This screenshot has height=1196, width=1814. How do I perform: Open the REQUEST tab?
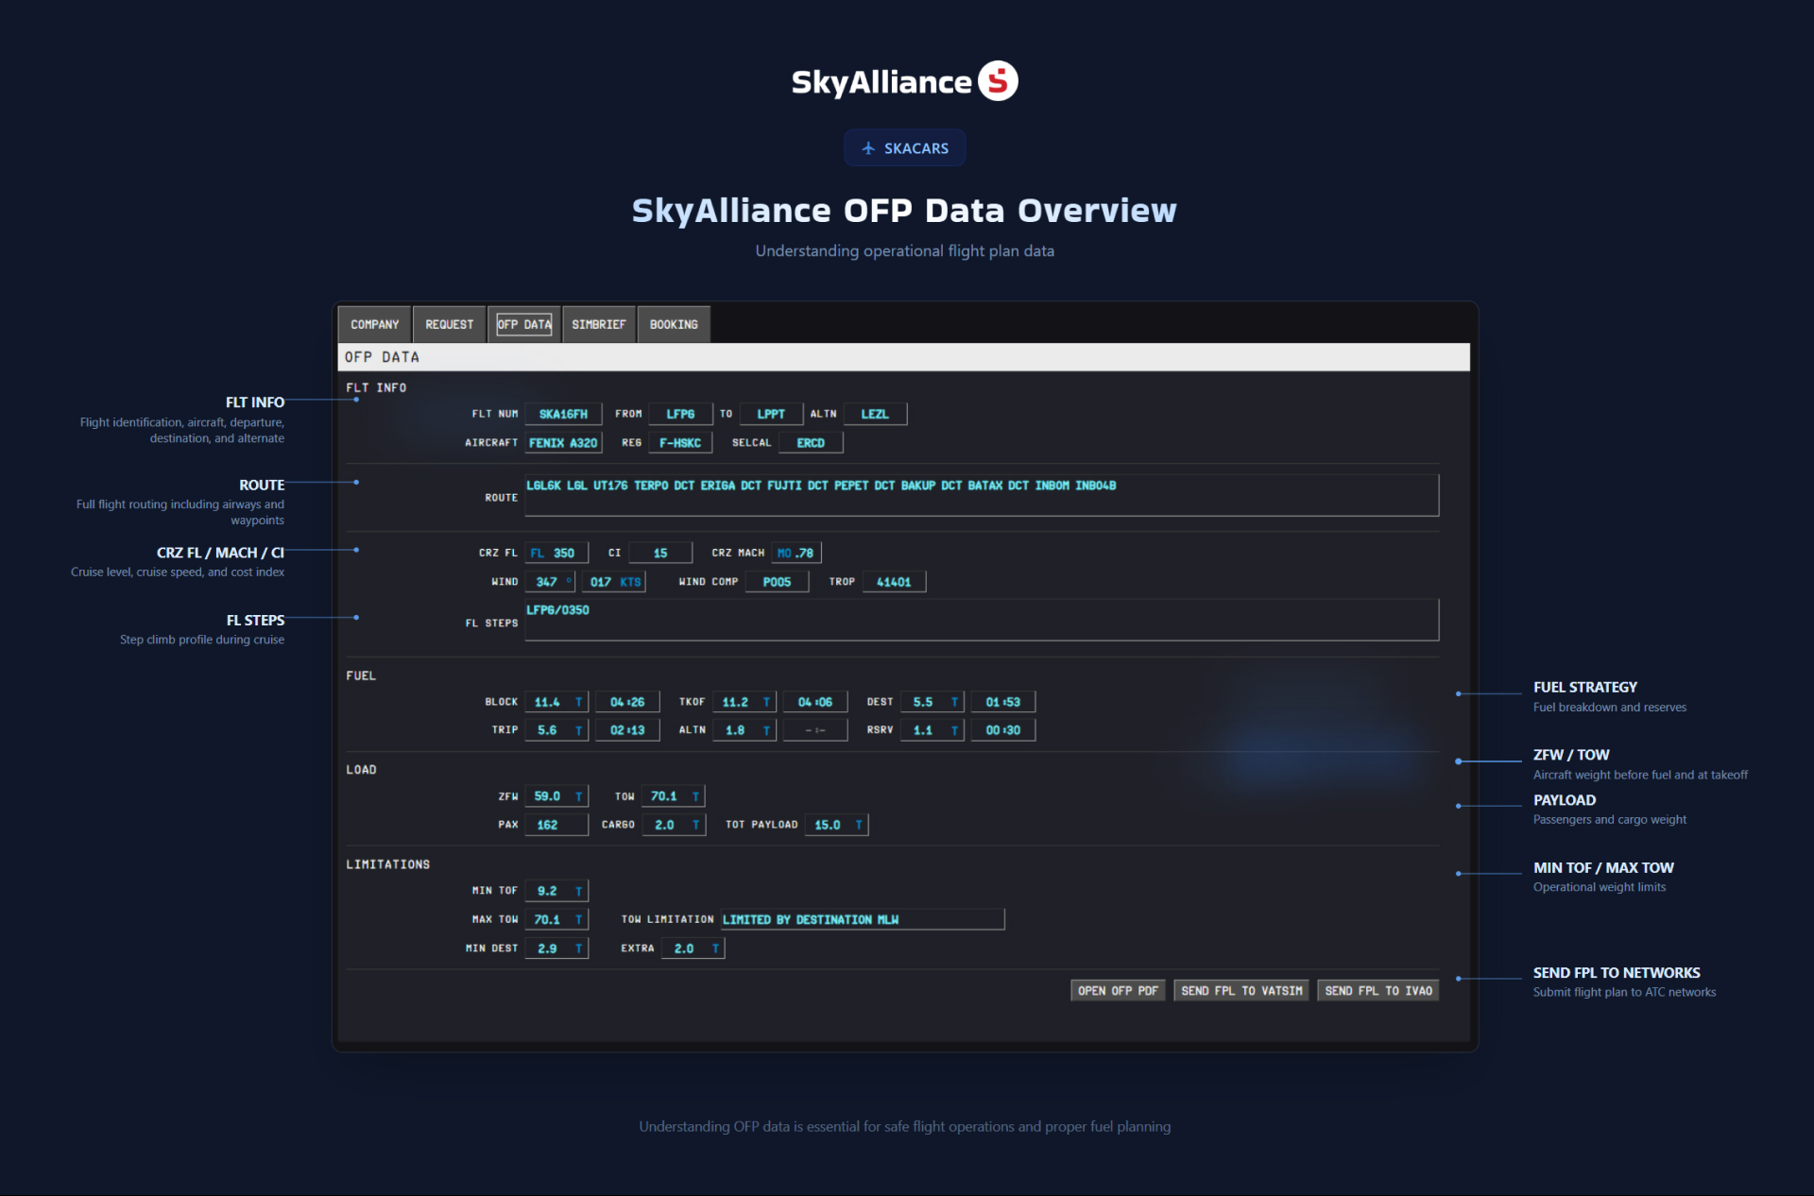(449, 324)
